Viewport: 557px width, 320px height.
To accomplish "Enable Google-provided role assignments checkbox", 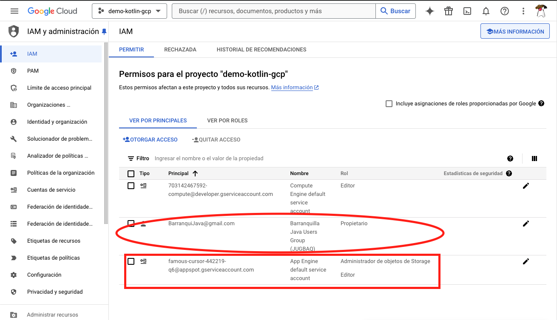I will click(x=389, y=104).
